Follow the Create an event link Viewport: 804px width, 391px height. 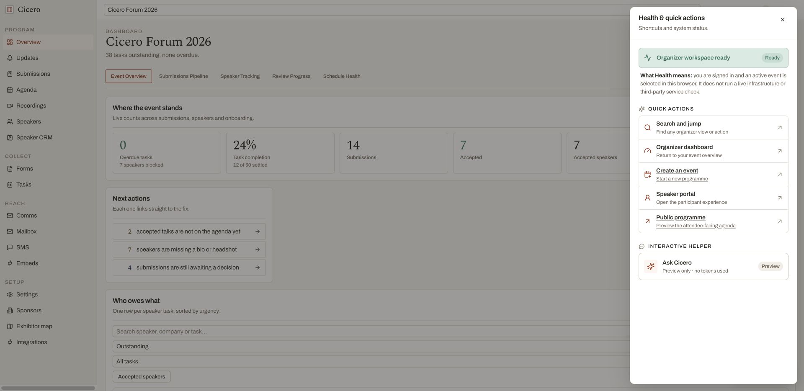(713, 175)
